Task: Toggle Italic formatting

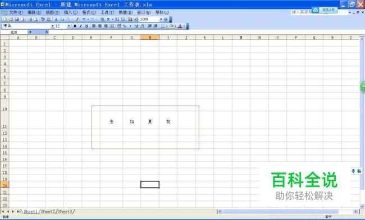Action: pyautogui.click(x=80, y=26)
